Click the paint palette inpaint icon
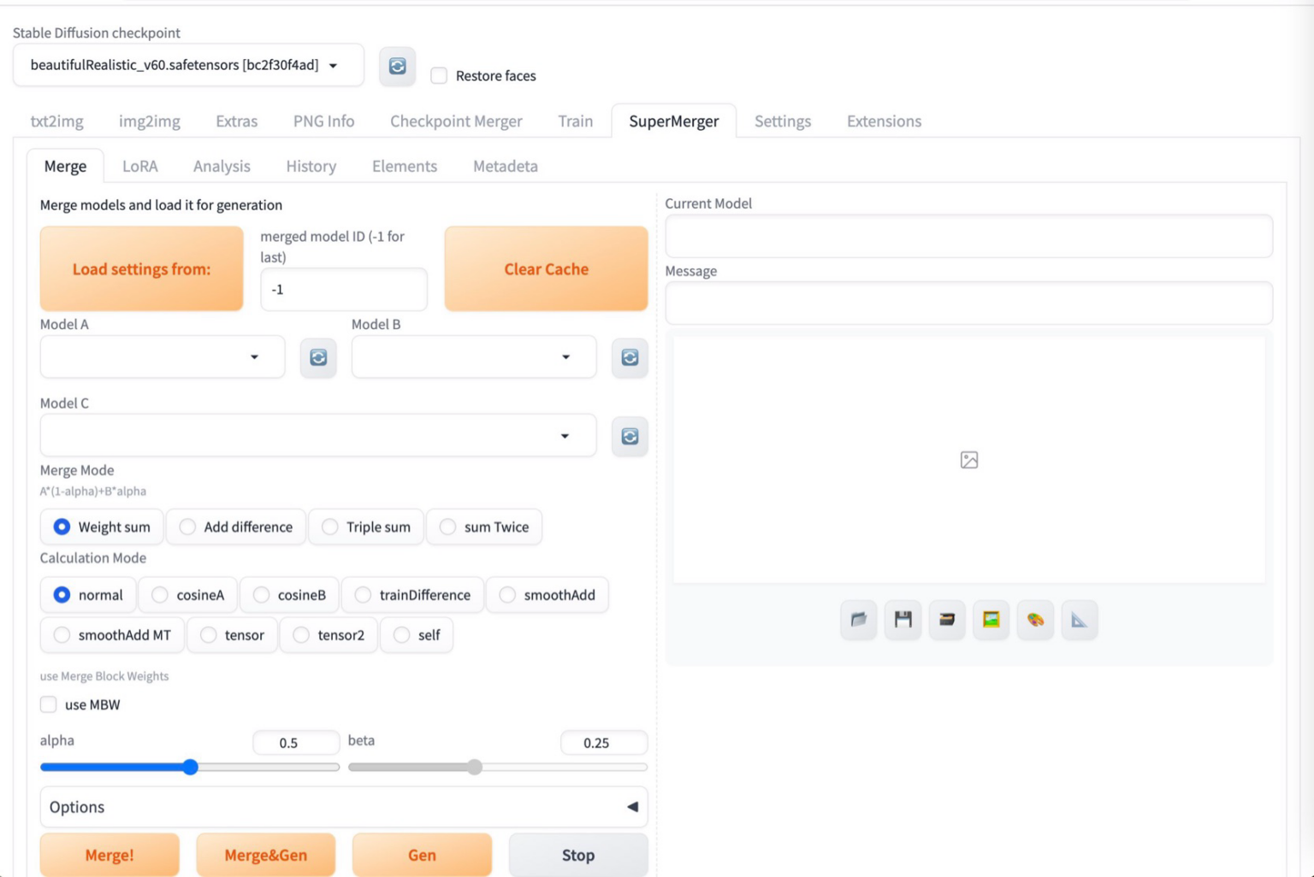Image resolution: width=1314 pixels, height=877 pixels. [1035, 620]
